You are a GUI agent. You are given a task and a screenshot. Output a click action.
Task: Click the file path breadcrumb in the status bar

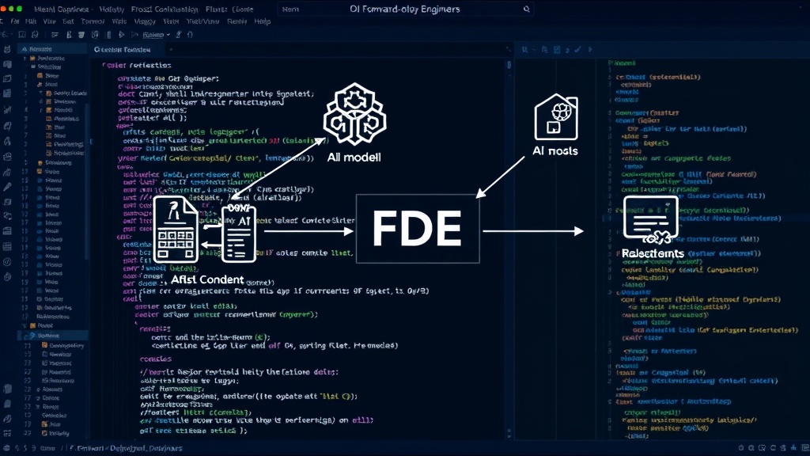(126, 448)
